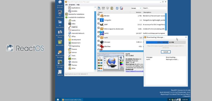
Task: Click the Inkscape download progress bar
Action: point(166,42)
